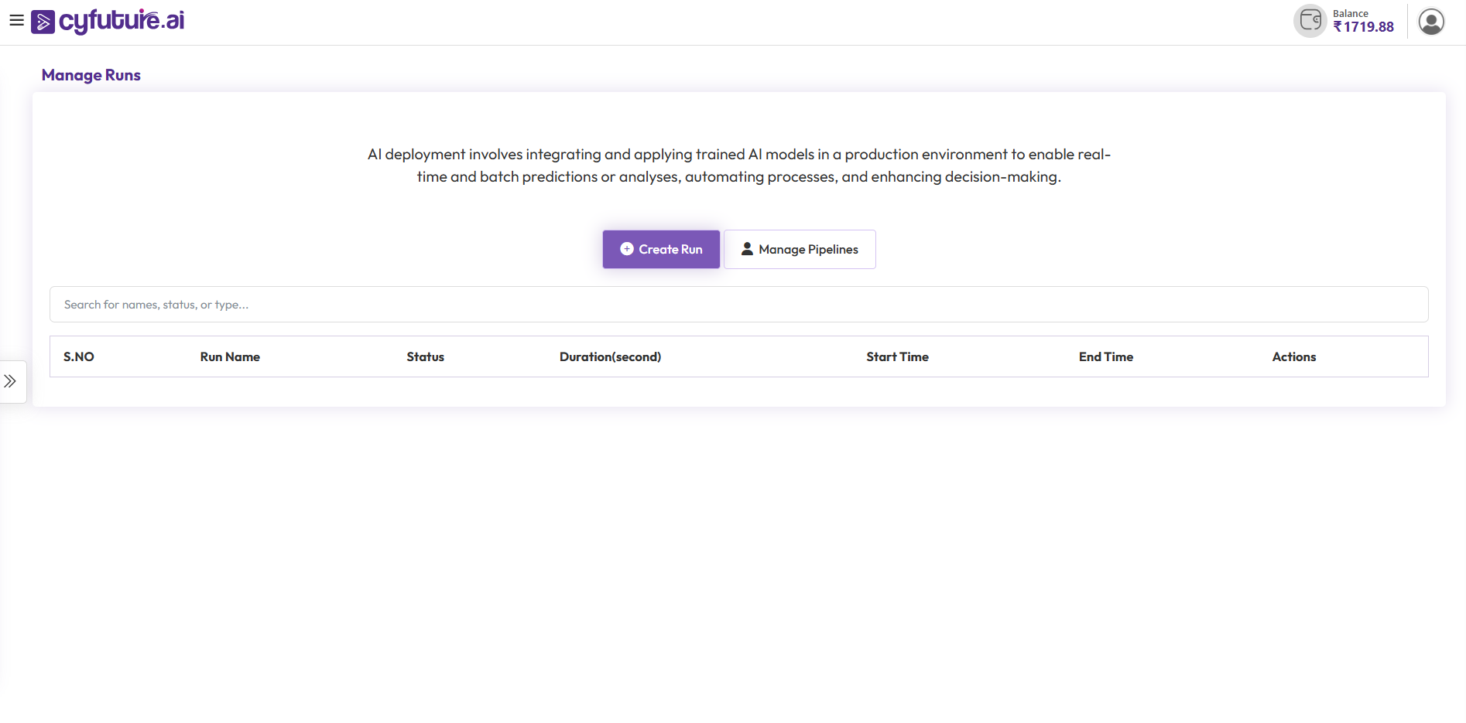Click the Actions column header

tap(1293, 356)
